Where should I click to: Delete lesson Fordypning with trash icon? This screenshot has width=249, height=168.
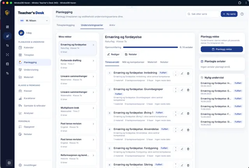[188, 149]
